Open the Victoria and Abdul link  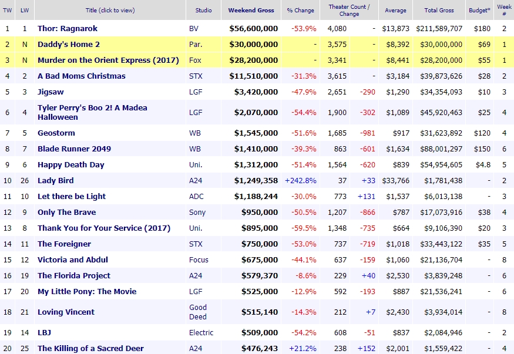point(72,259)
